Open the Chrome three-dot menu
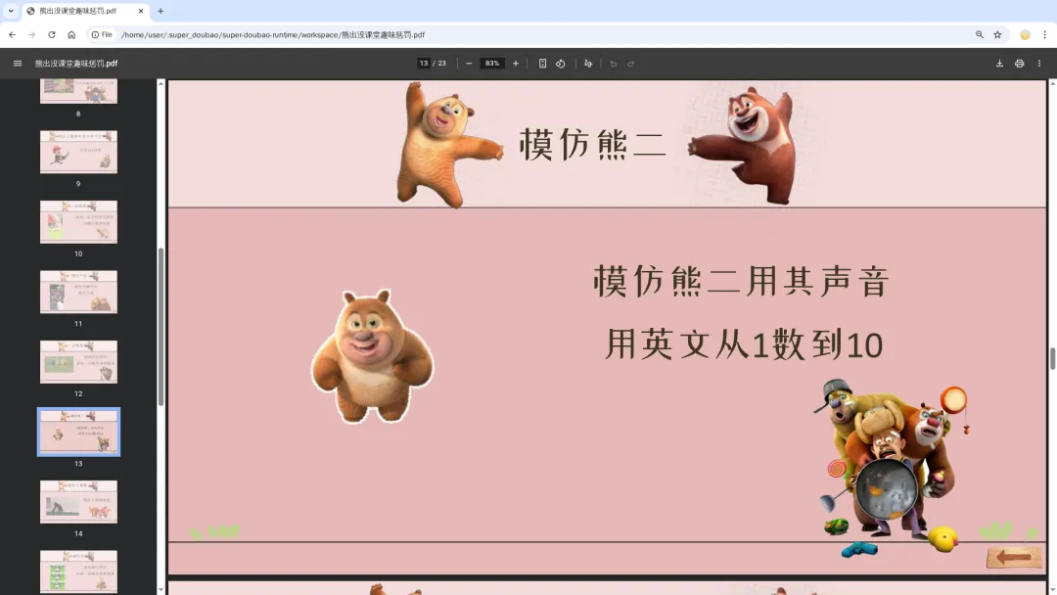This screenshot has height=595, width=1057. 1044,34
